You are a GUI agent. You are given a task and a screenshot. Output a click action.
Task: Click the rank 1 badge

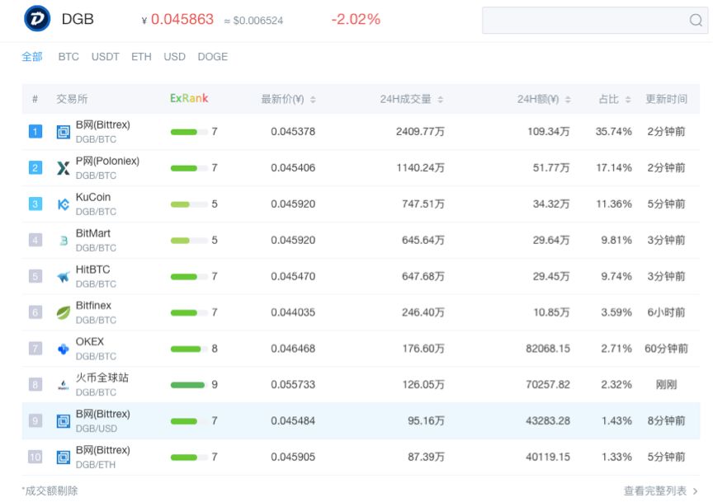pyautogui.click(x=35, y=132)
